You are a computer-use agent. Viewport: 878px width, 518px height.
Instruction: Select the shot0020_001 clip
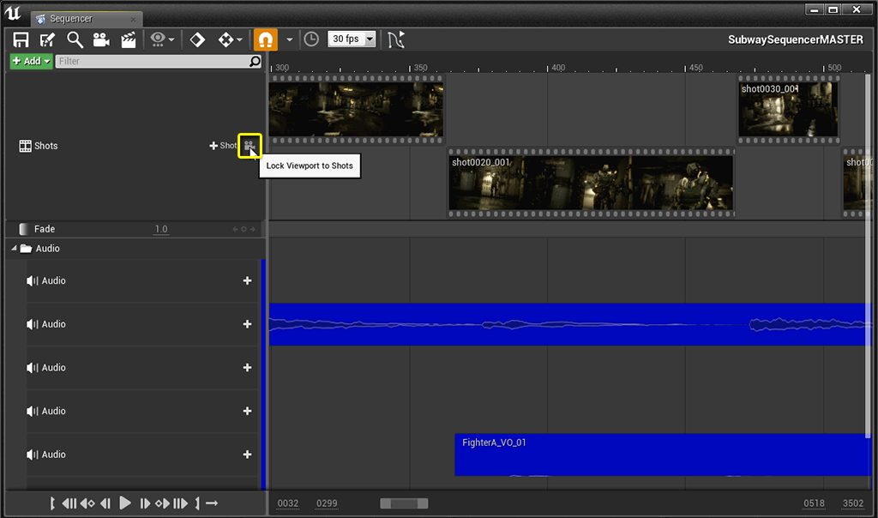[590, 182]
